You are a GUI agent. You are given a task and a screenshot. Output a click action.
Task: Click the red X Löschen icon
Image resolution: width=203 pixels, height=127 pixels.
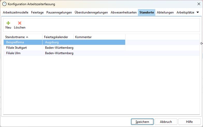point(19,23)
